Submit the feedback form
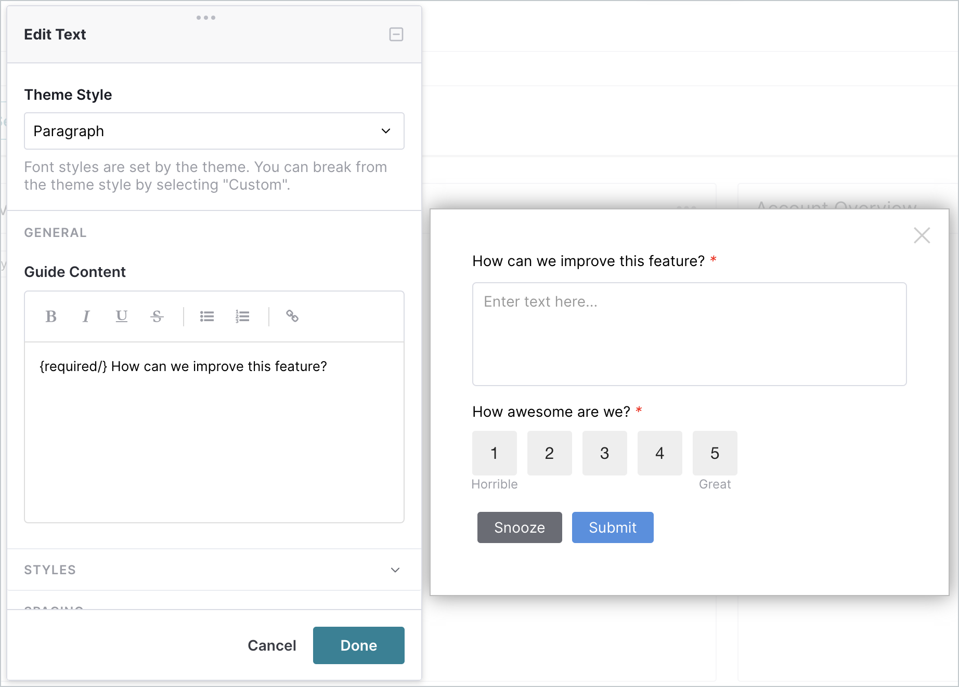 pos(613,527)
